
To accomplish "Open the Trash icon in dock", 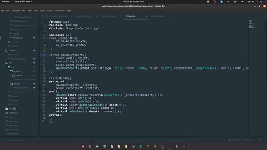I will point(177,146).
